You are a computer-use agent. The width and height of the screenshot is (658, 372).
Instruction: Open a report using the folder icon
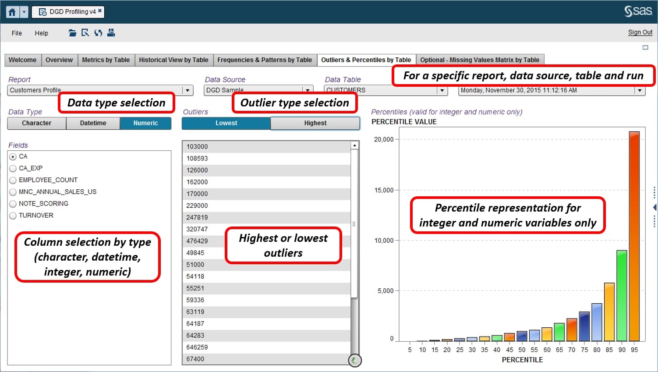72,32
